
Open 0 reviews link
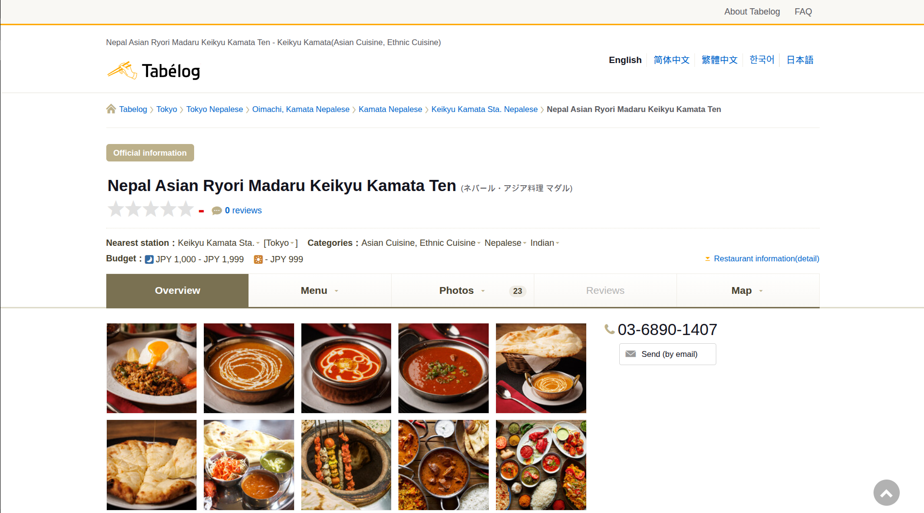243,210
